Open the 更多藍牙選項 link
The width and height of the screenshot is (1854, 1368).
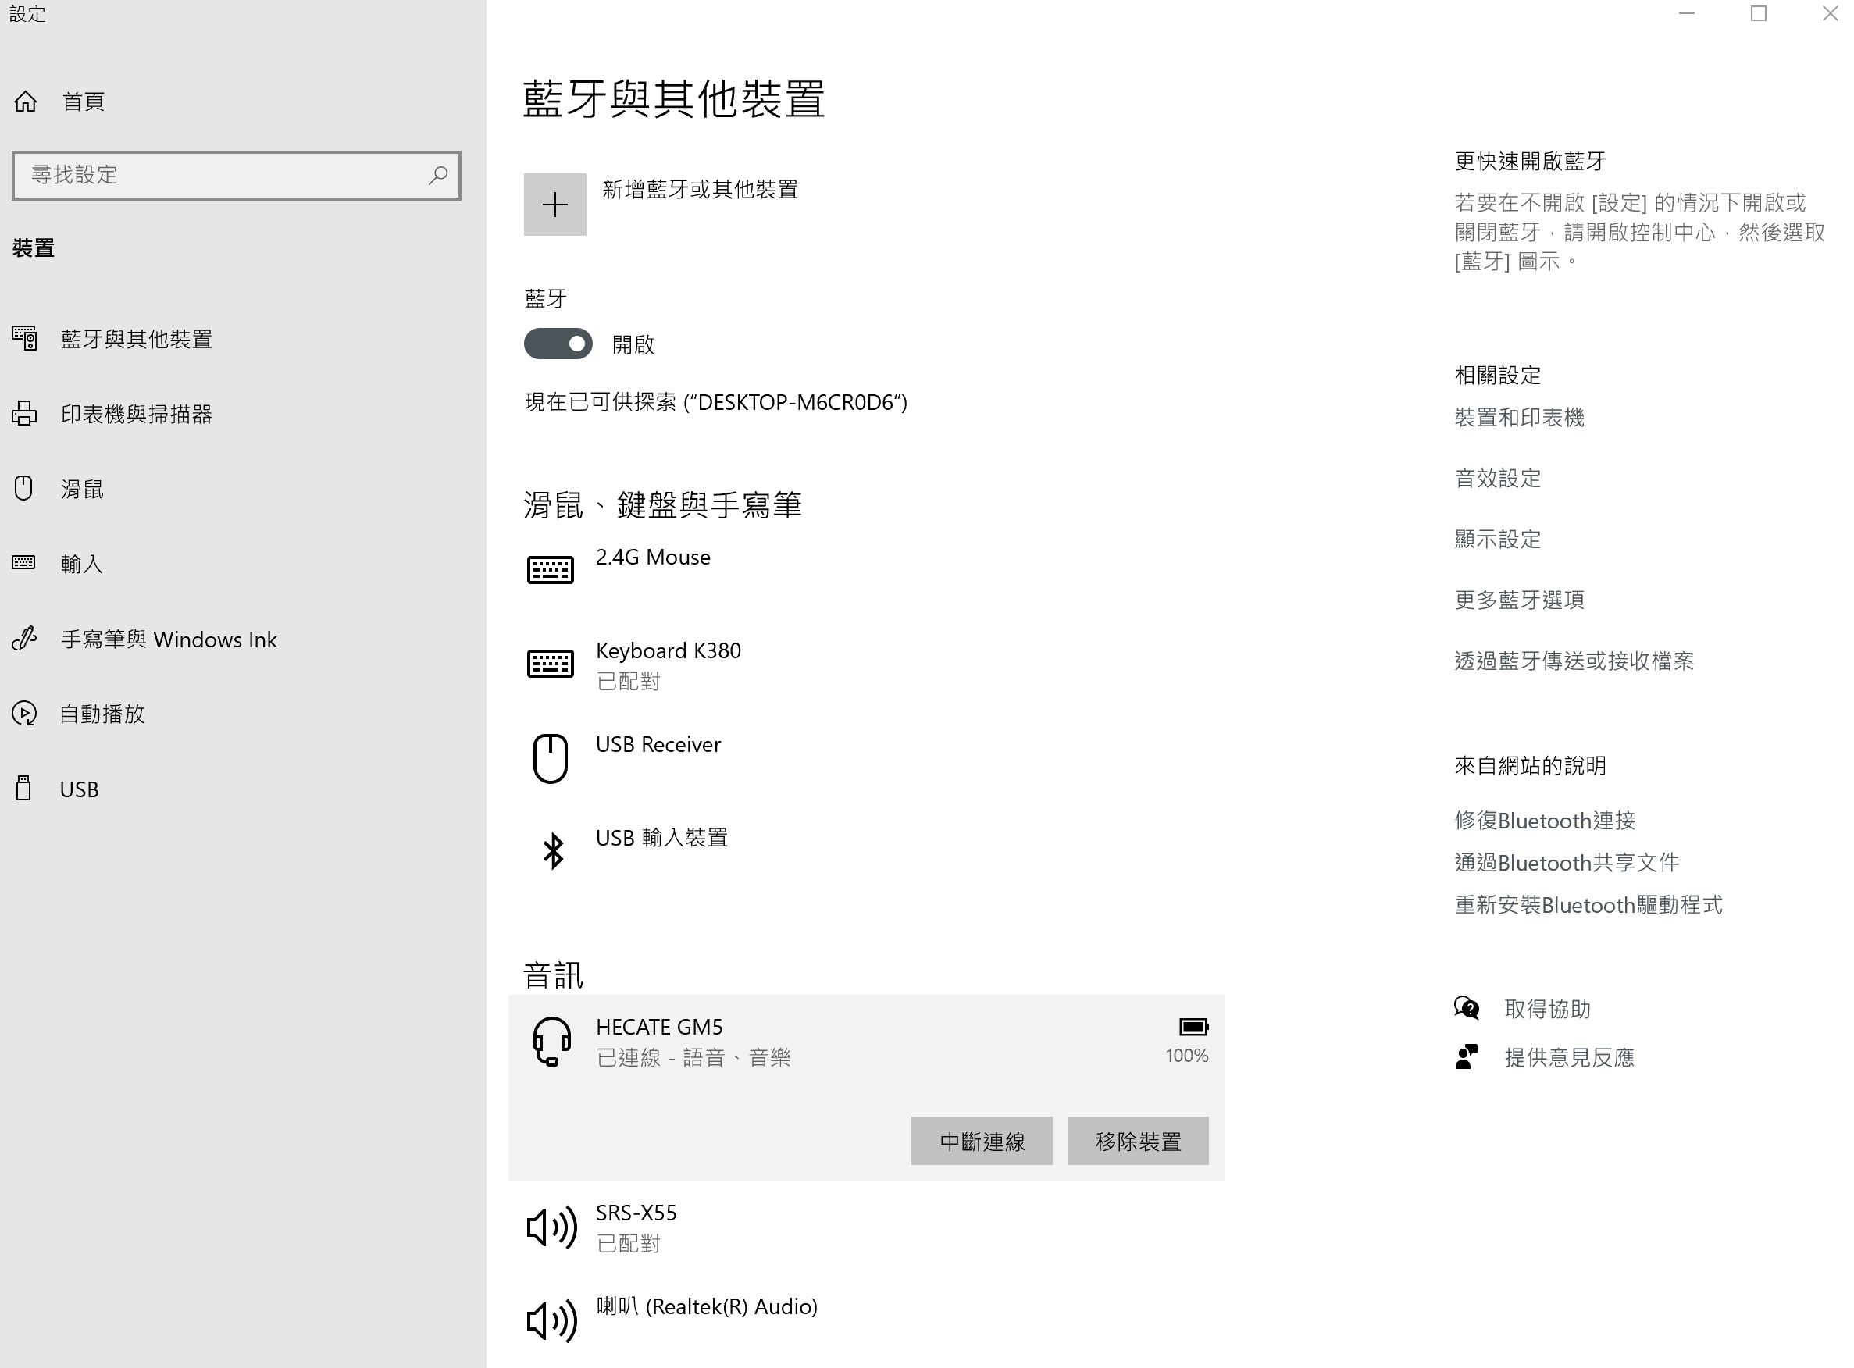(x=1519, y=600)
